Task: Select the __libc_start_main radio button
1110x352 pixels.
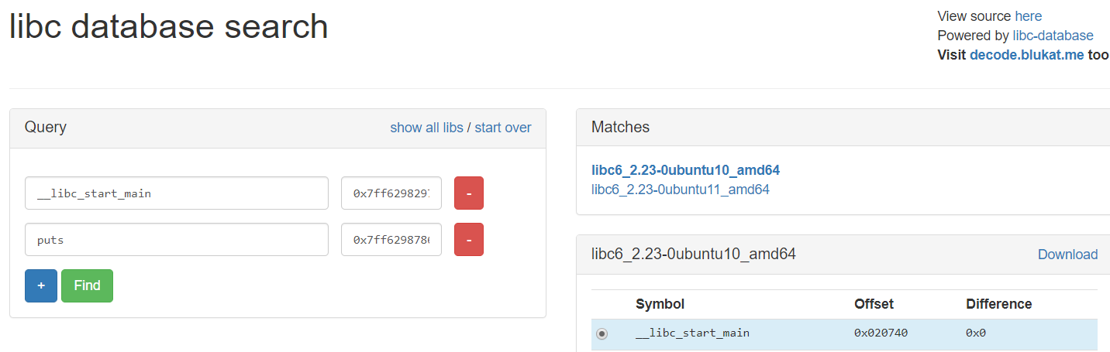Action: coord(602,333)
